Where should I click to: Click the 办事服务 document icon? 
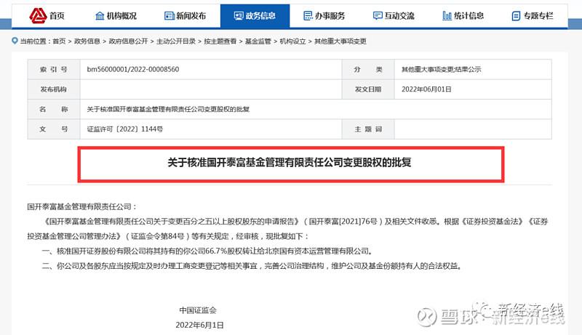(x=308, y=15)
